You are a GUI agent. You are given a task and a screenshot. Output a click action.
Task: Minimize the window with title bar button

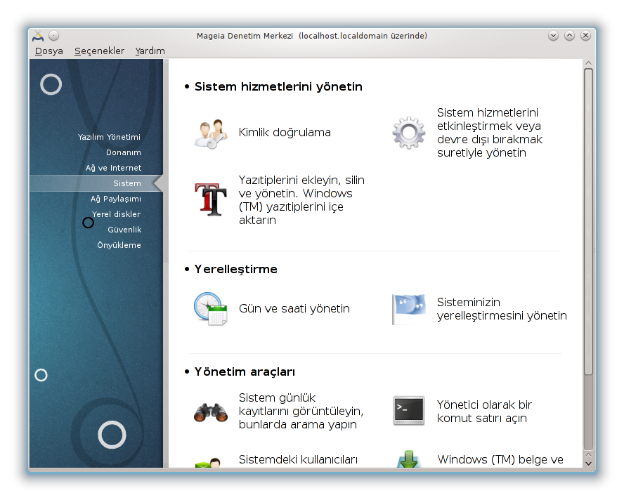[x=553, y=36]
